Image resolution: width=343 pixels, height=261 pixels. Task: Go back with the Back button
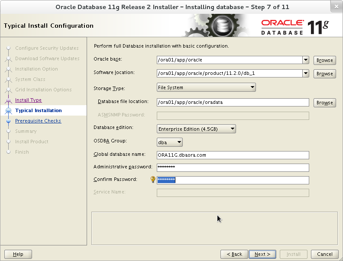234,254
